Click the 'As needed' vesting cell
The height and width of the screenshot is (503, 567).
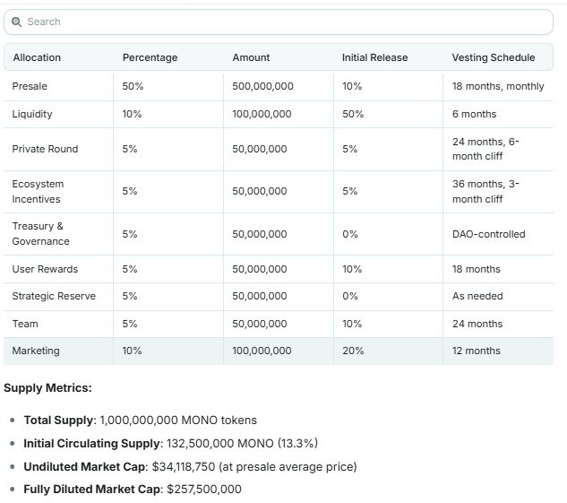[498, 297]
